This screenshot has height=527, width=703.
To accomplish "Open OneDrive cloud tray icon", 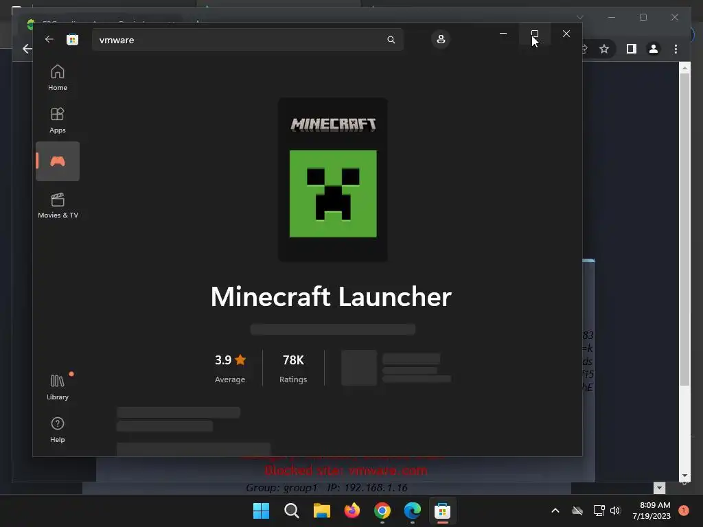I will tap(577, 511).
